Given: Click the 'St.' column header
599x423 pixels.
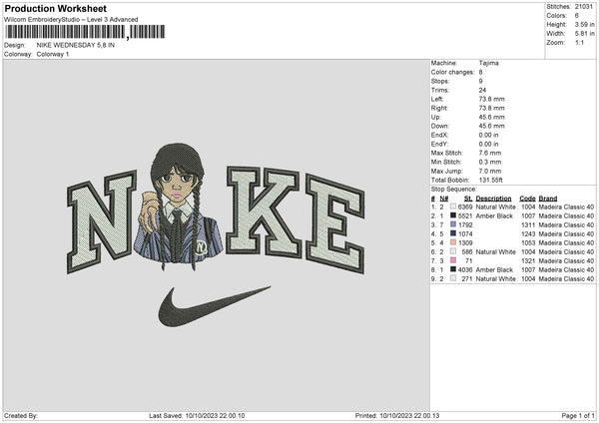Looking at the screenshot, I should 468,199.
